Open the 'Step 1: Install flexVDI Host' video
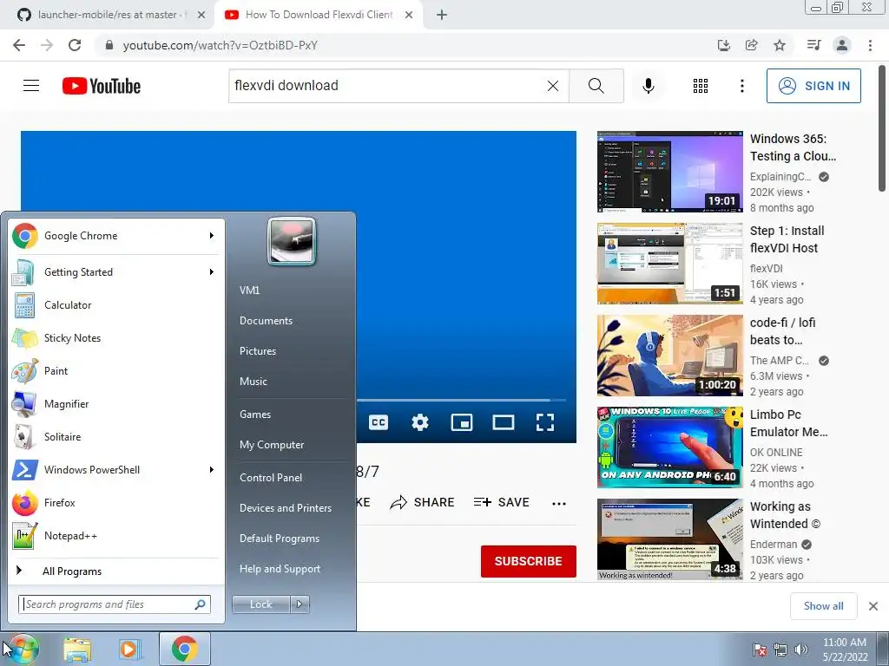The width and height of the screenshot is (889, 666). pyautogui.click(x=787, y=239)
